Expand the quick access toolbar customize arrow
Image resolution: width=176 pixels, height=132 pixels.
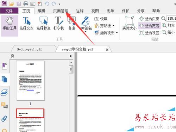[x=59, y=4]
